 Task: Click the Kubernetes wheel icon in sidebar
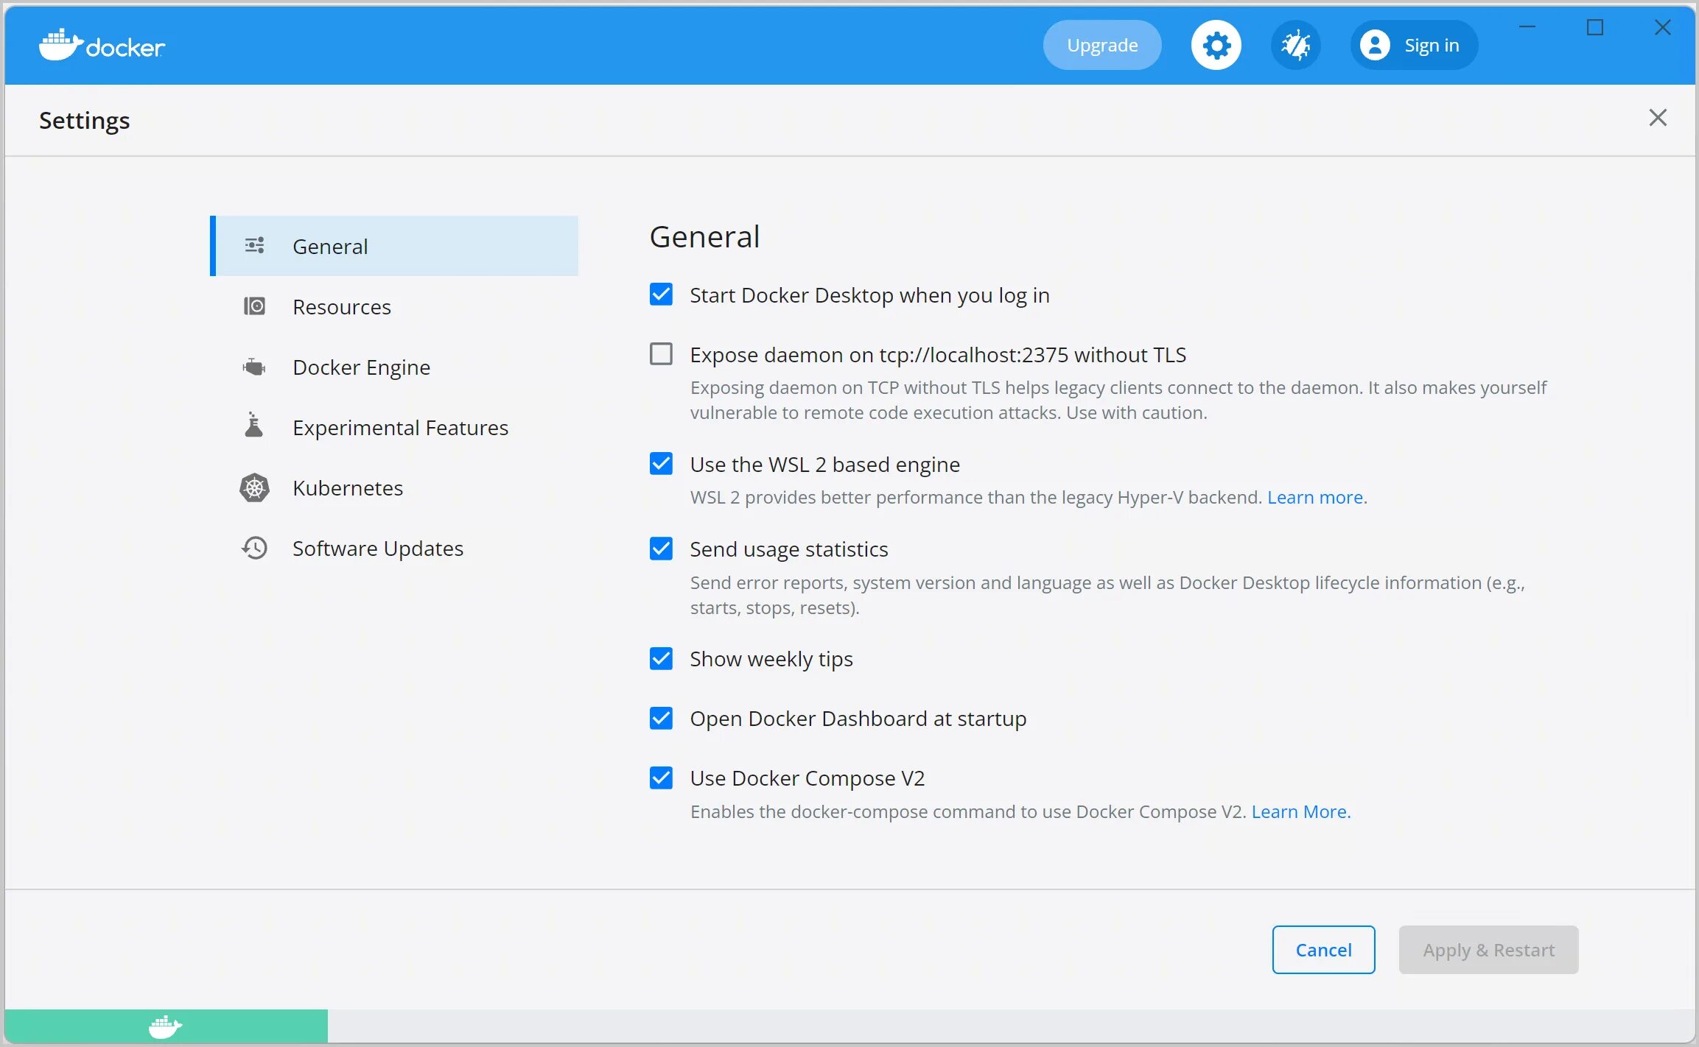click(x=254, y=487)
